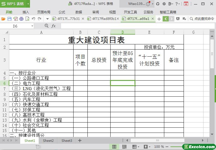
Task: Go to next document tab with arrow
Action: click(x=172, y=19)
